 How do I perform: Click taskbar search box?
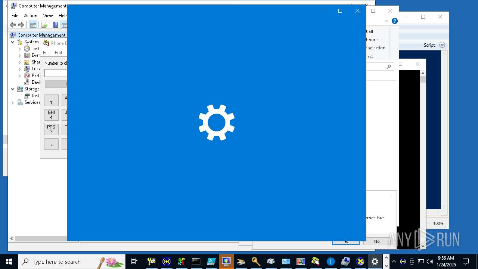72,262
